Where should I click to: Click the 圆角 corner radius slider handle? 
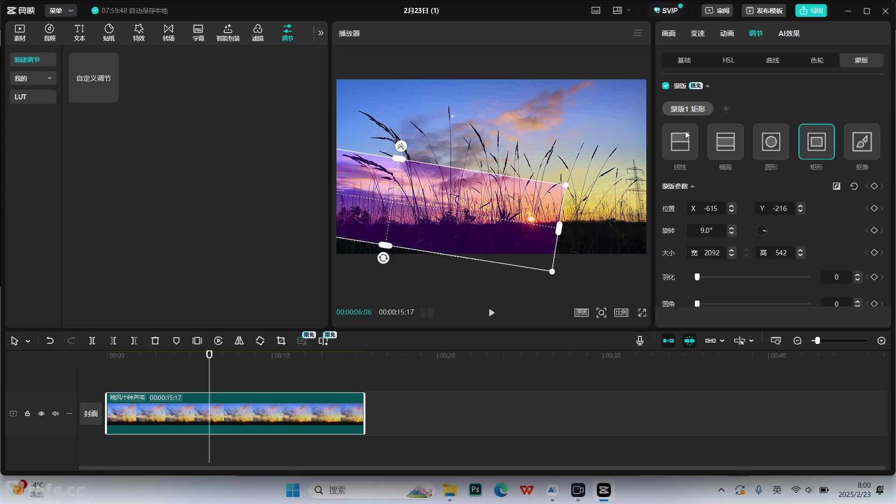click(x=697, y=303)
